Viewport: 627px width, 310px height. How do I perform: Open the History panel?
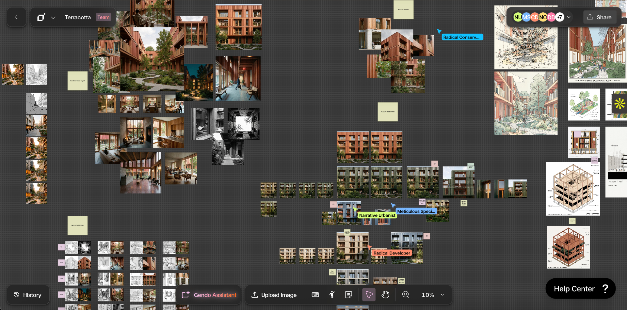(28, 295)
